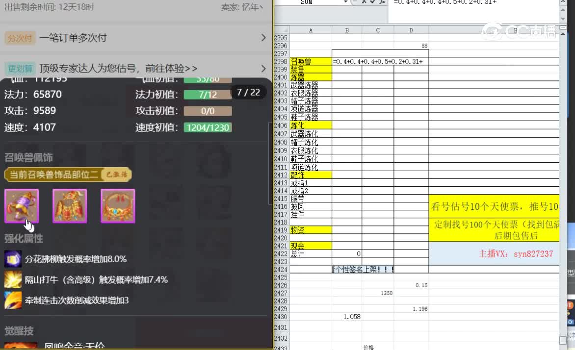
Task: Expand the 一笔订单多次付 row chevron
Action: coord(263,38)
